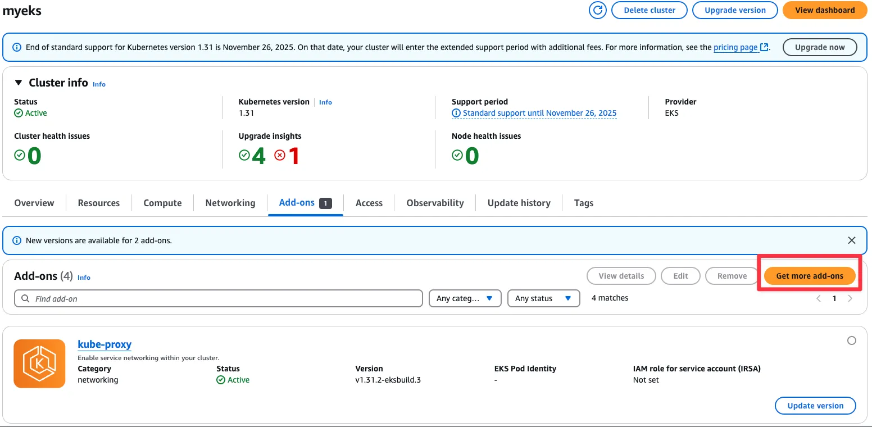872x427 pixels.
Task: Click the Remove add-on button
Action: 732,276
